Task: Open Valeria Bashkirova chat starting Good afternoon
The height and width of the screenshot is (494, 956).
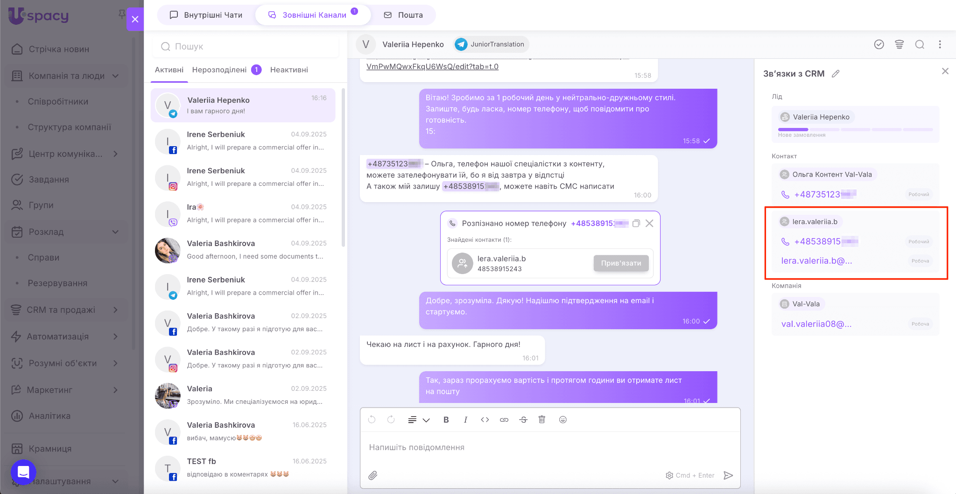Action: tap(243, 250)
